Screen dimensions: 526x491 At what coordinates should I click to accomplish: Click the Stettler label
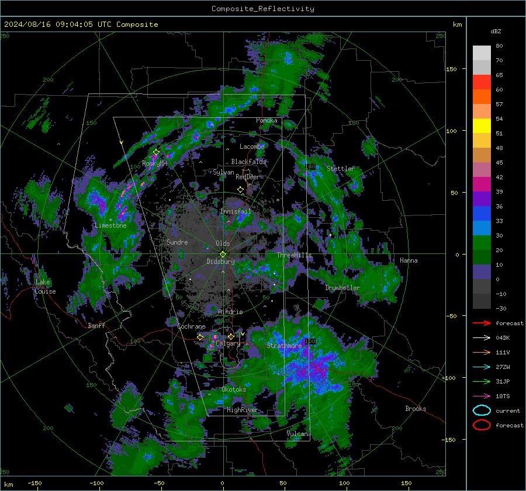click(x=341, y=169)
